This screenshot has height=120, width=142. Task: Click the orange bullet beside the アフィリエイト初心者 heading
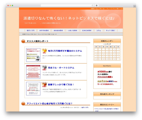(x=23, y=104)
